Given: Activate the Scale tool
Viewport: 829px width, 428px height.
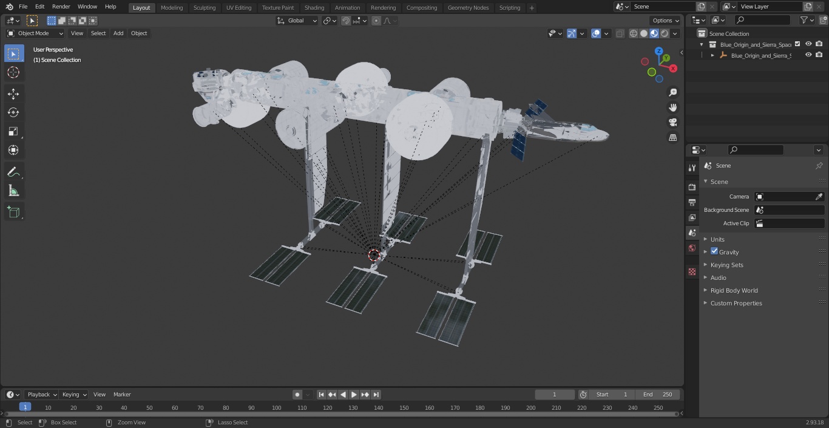Looking at the screenshot, I should coord(13,131).
